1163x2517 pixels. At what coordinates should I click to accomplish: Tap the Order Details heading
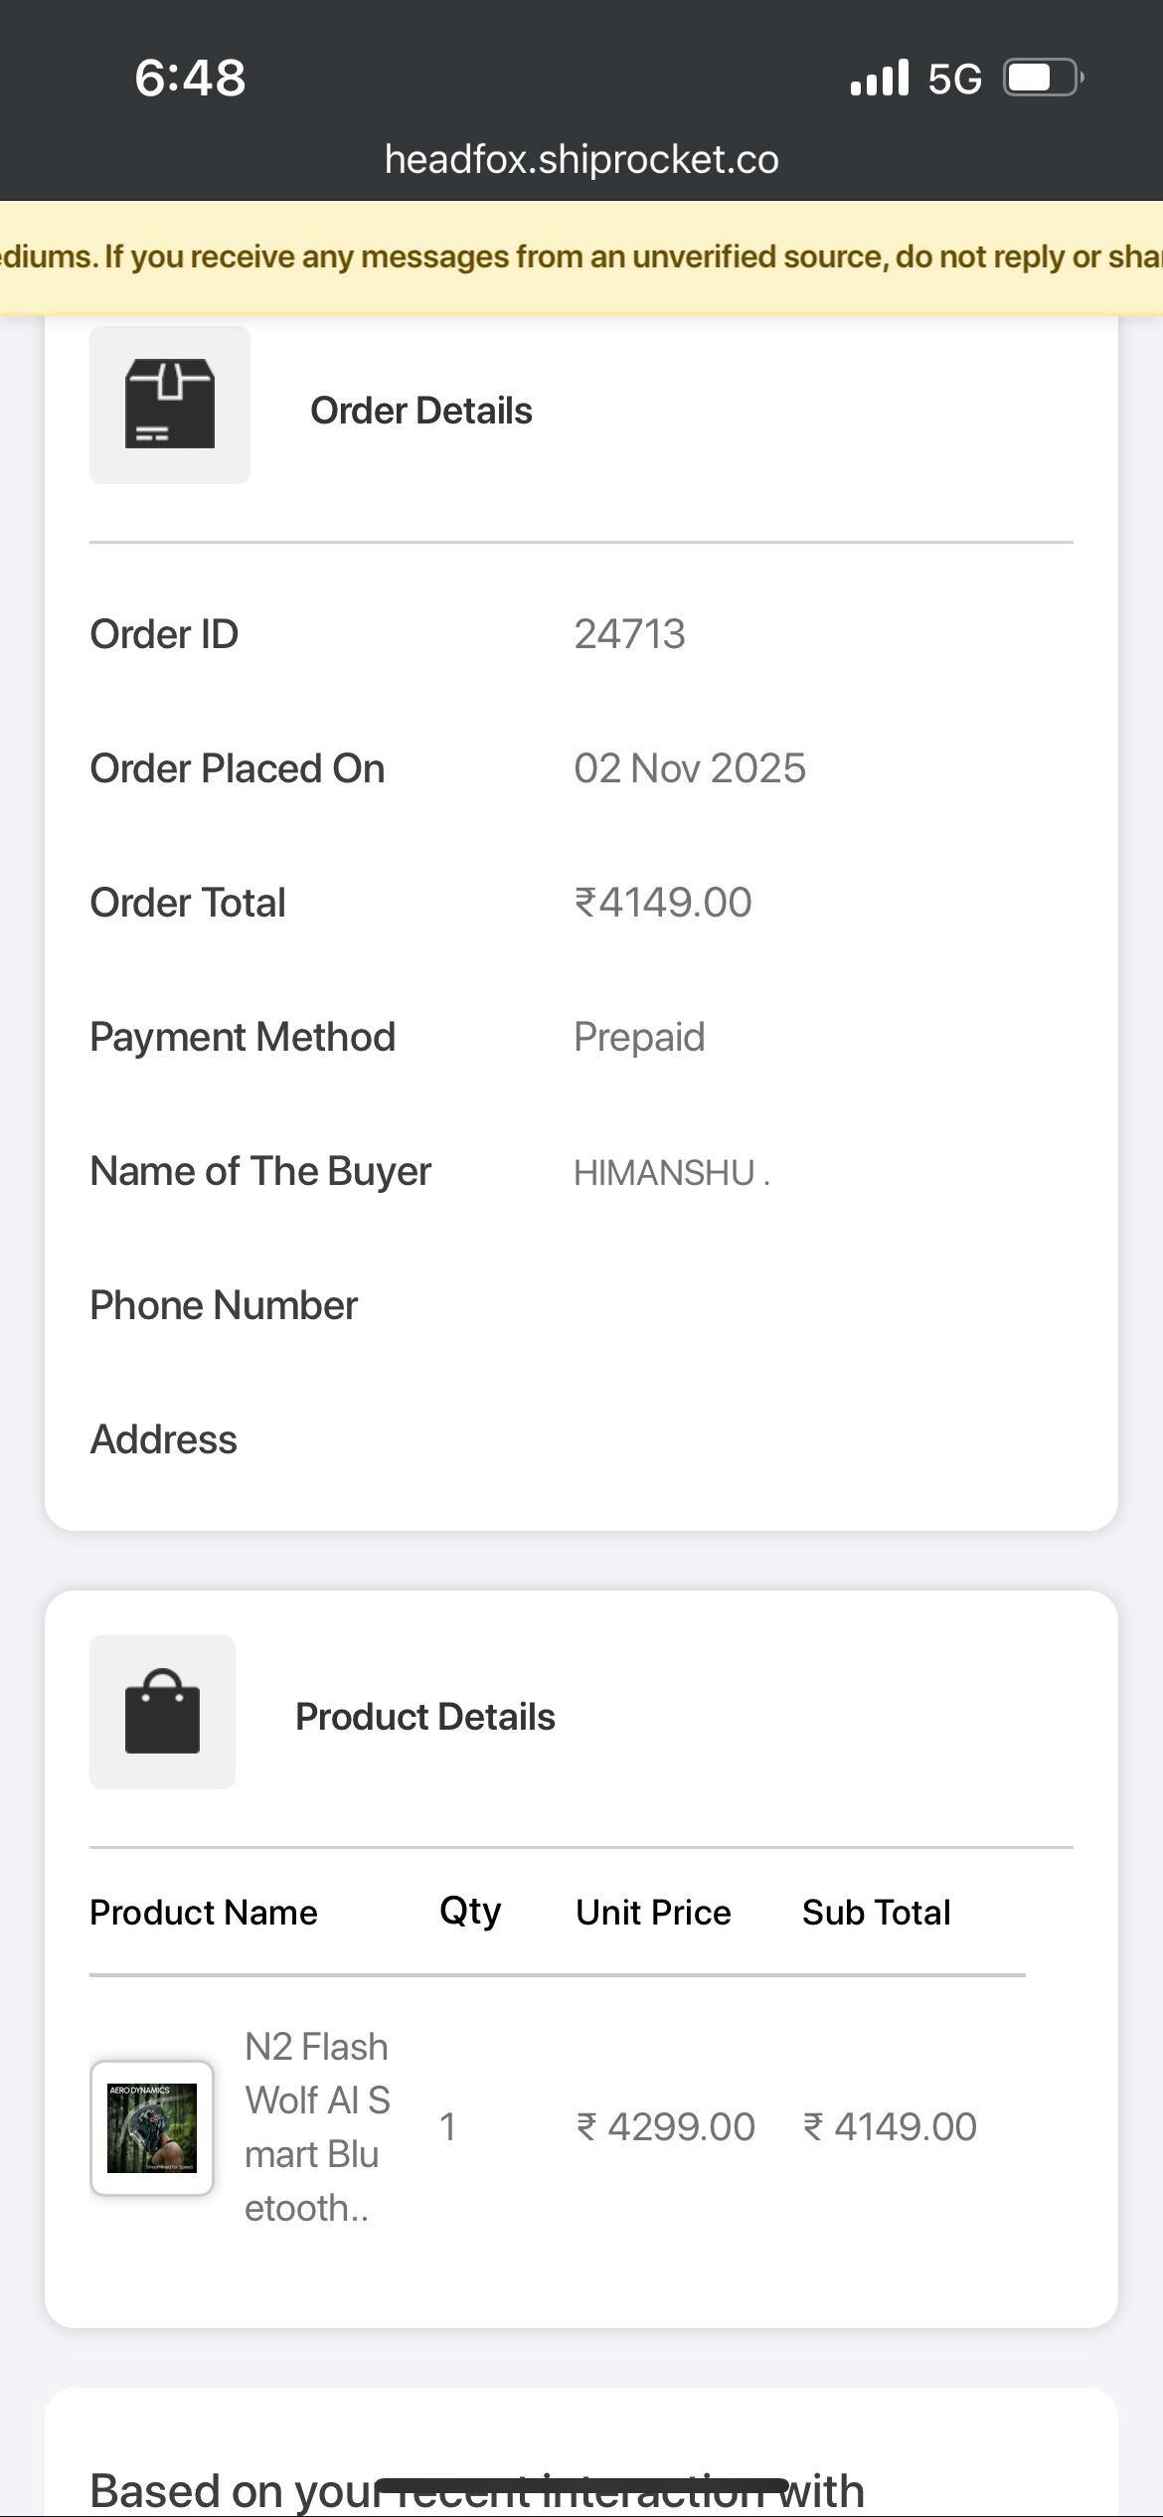tap(421, 411)
